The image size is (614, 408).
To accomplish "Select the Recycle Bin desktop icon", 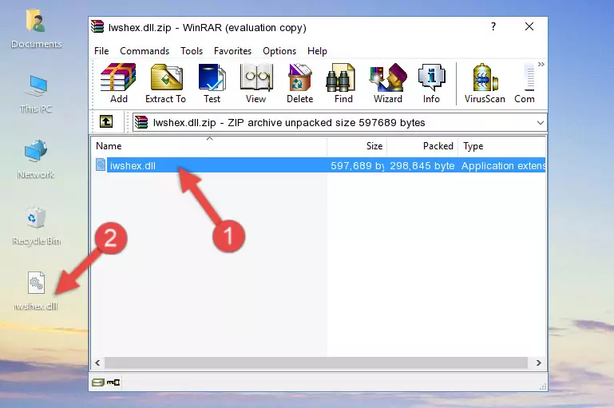I will (36, 226).
